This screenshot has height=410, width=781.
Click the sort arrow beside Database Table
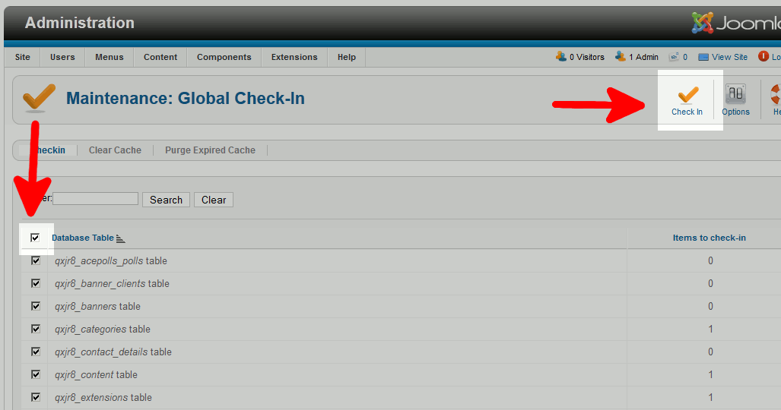click(120, 239)
